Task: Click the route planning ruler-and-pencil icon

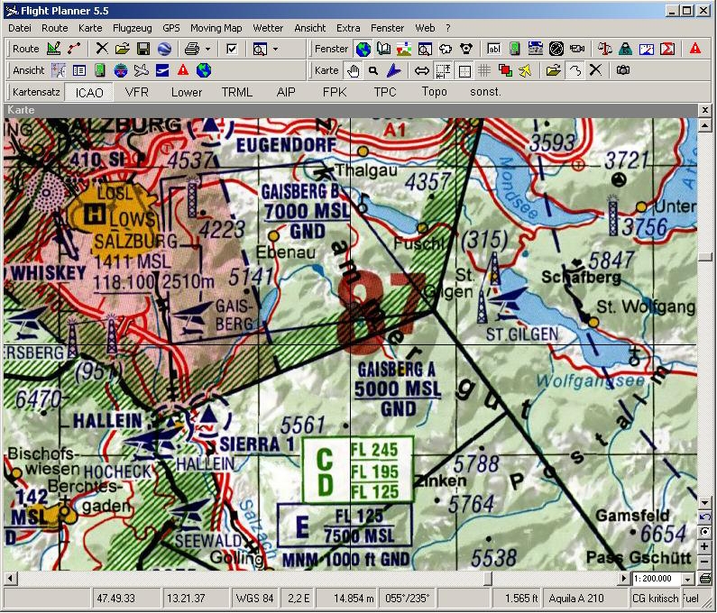Action: 53,49
